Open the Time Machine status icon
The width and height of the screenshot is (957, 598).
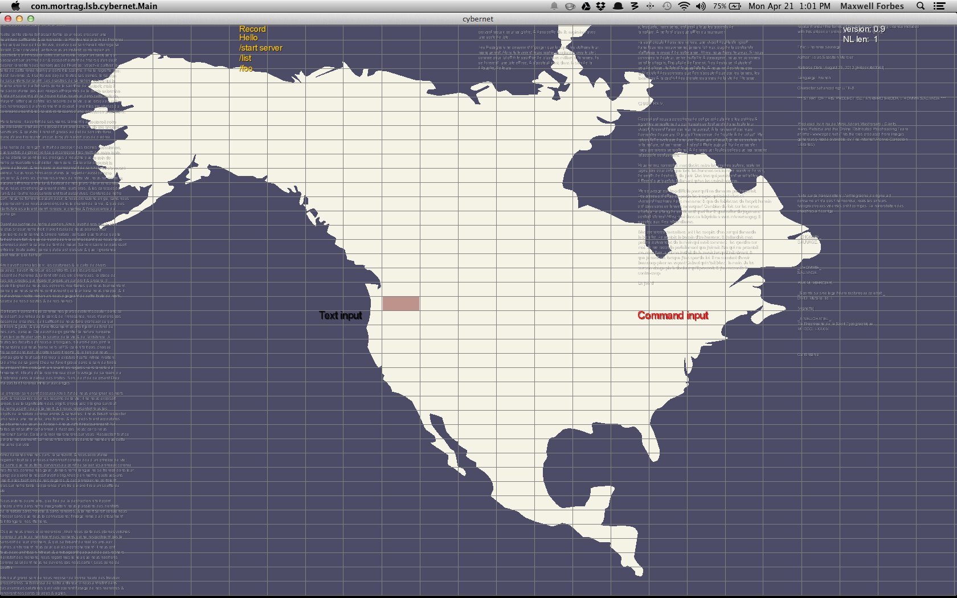coord(667,6)
